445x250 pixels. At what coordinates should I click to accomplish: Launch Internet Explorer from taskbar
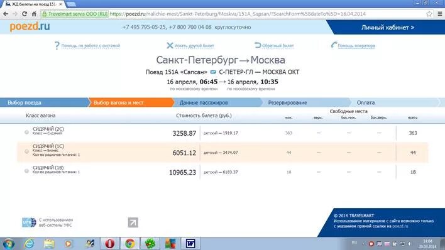(30, 244)
